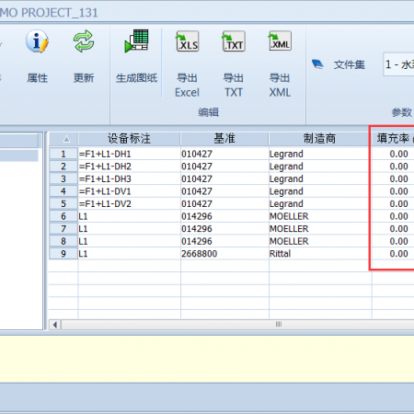Click L1 cell in row 9
Screen dimensions: 414x414
(x=130, y=254)
